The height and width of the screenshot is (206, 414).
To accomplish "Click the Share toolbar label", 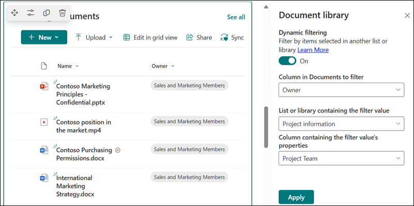I will 204,38.
